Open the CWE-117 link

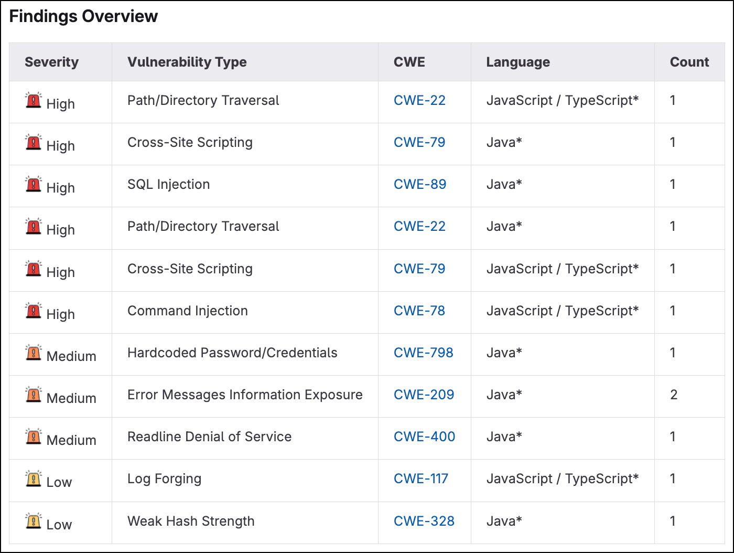point(420,478)
